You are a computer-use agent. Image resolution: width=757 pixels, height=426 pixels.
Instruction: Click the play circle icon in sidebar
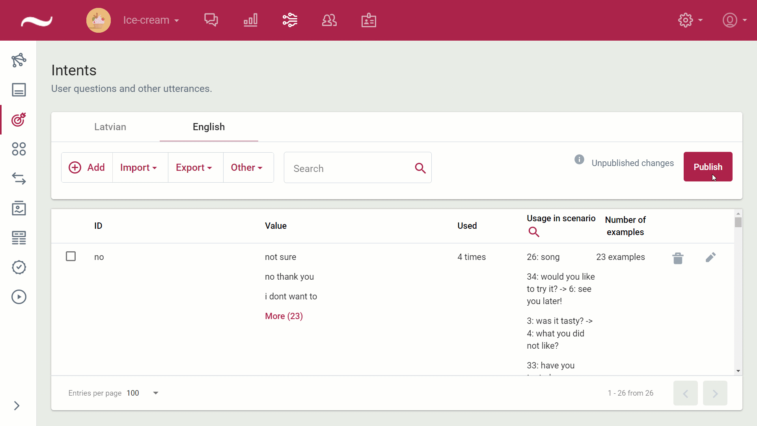point(19,297)
